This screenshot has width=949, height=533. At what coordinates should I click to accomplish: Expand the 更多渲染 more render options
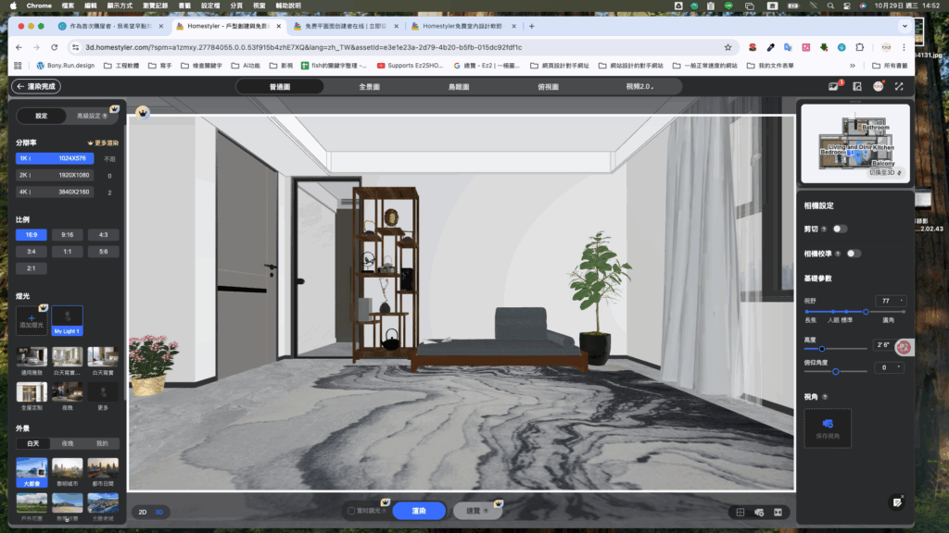pos(103,143)
